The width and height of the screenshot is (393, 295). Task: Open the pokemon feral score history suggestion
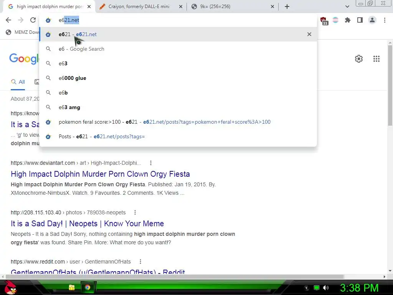pos(178,122)
